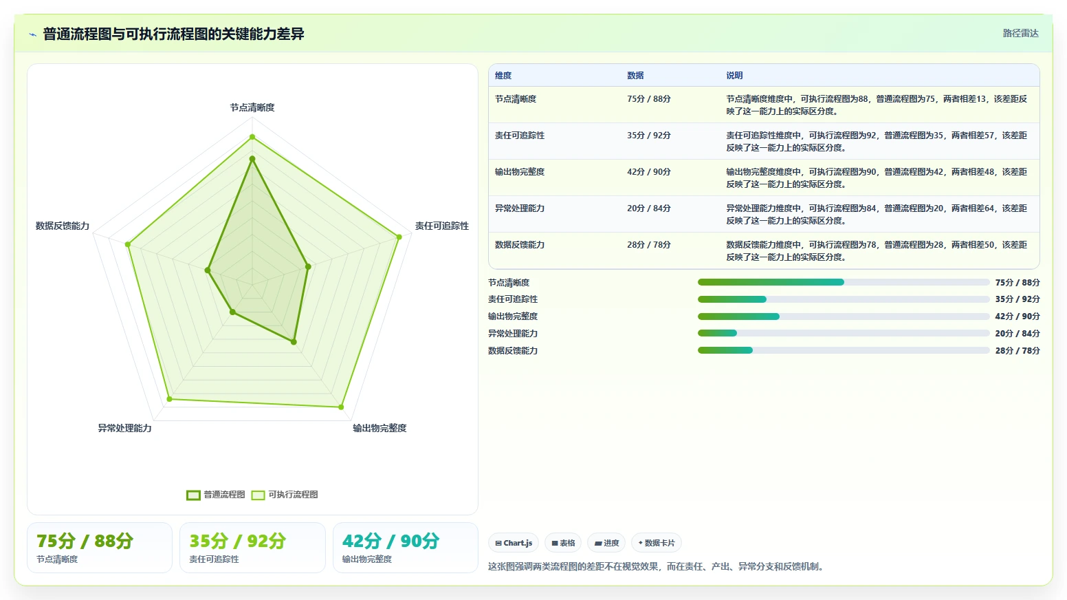
Task: Click the 普通流程图 data point on 输出物完整度 axis
Action: [294, 342]
